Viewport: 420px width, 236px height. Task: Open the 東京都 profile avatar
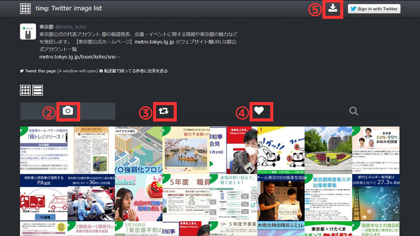click(28, 31)
